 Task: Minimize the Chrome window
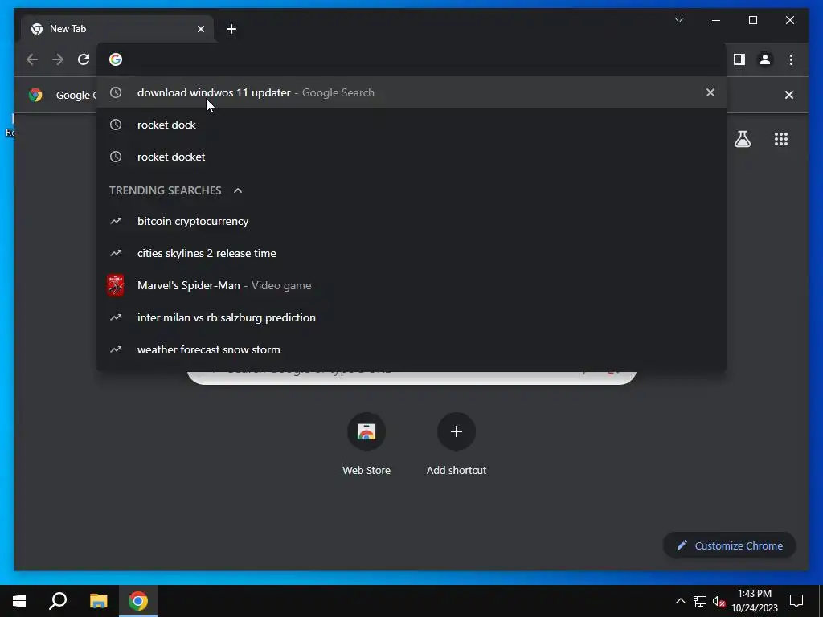point(716,20)
